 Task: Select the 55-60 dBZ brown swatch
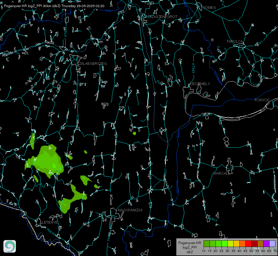pyautogui.click(x=260, y=243)
